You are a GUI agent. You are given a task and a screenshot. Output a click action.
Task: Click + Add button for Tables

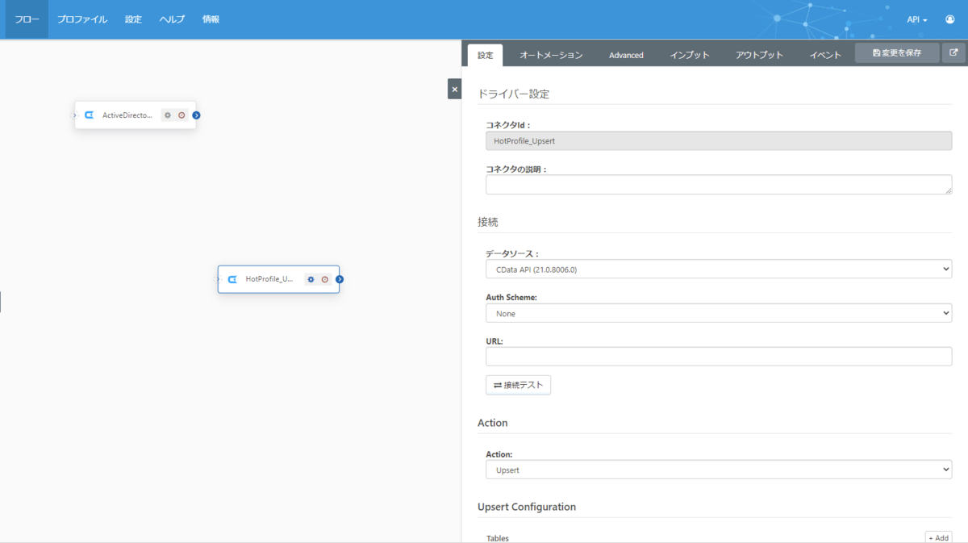938,537
